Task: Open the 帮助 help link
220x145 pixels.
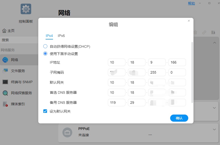Action: pyautogui.click(x=191, y=3)
